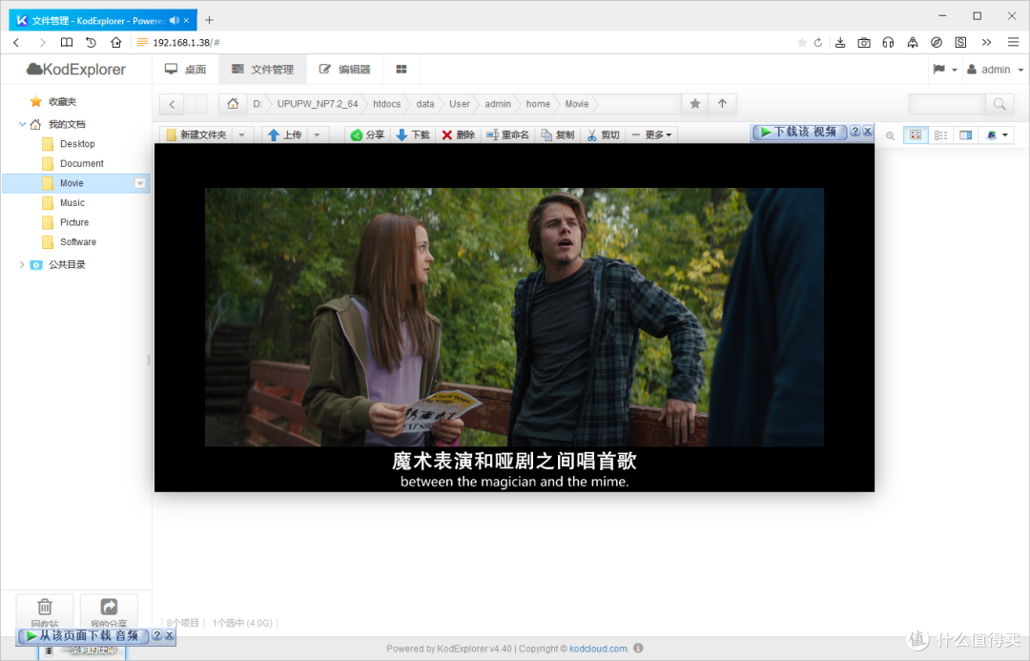The height and width of the screenshot is (661, 1030).
Task: Click the KodExplorer cloud logo
Action: (76, 69)
